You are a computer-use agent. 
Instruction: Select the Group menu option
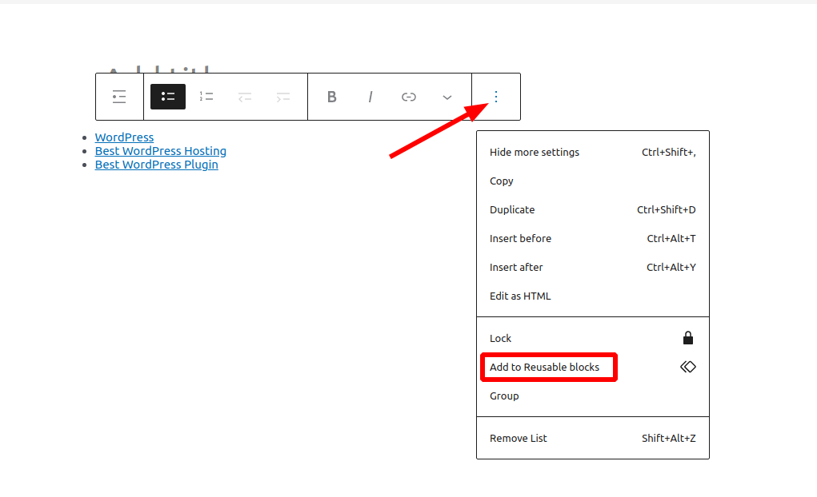pyautogui.click(x=593, y=396)
